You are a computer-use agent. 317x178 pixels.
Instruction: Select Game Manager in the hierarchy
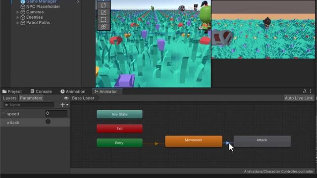[41, 1]
